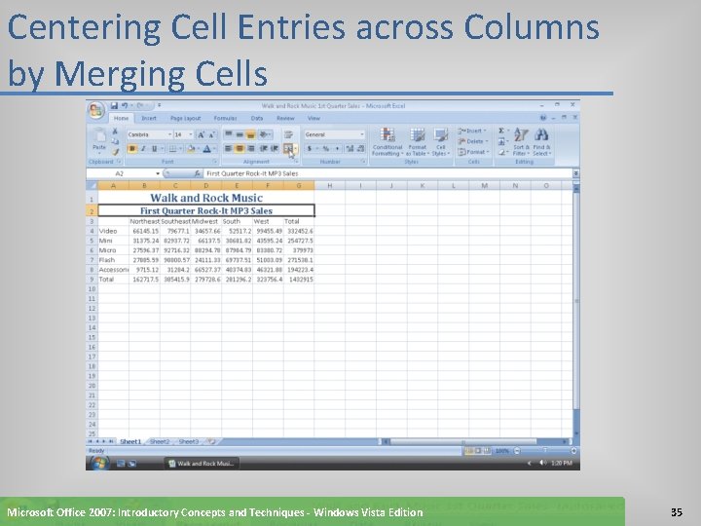
Task: Open Cells group Delete dropdown
Action: 472,141
